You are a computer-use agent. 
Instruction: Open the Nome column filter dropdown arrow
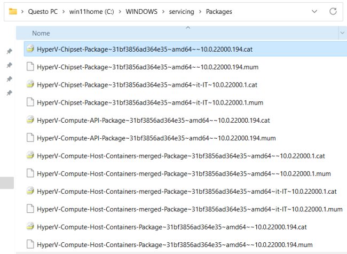[x=342, y=33]
